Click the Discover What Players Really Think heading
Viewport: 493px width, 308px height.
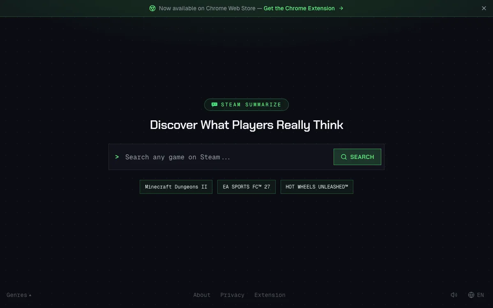(x=246, y=125)
